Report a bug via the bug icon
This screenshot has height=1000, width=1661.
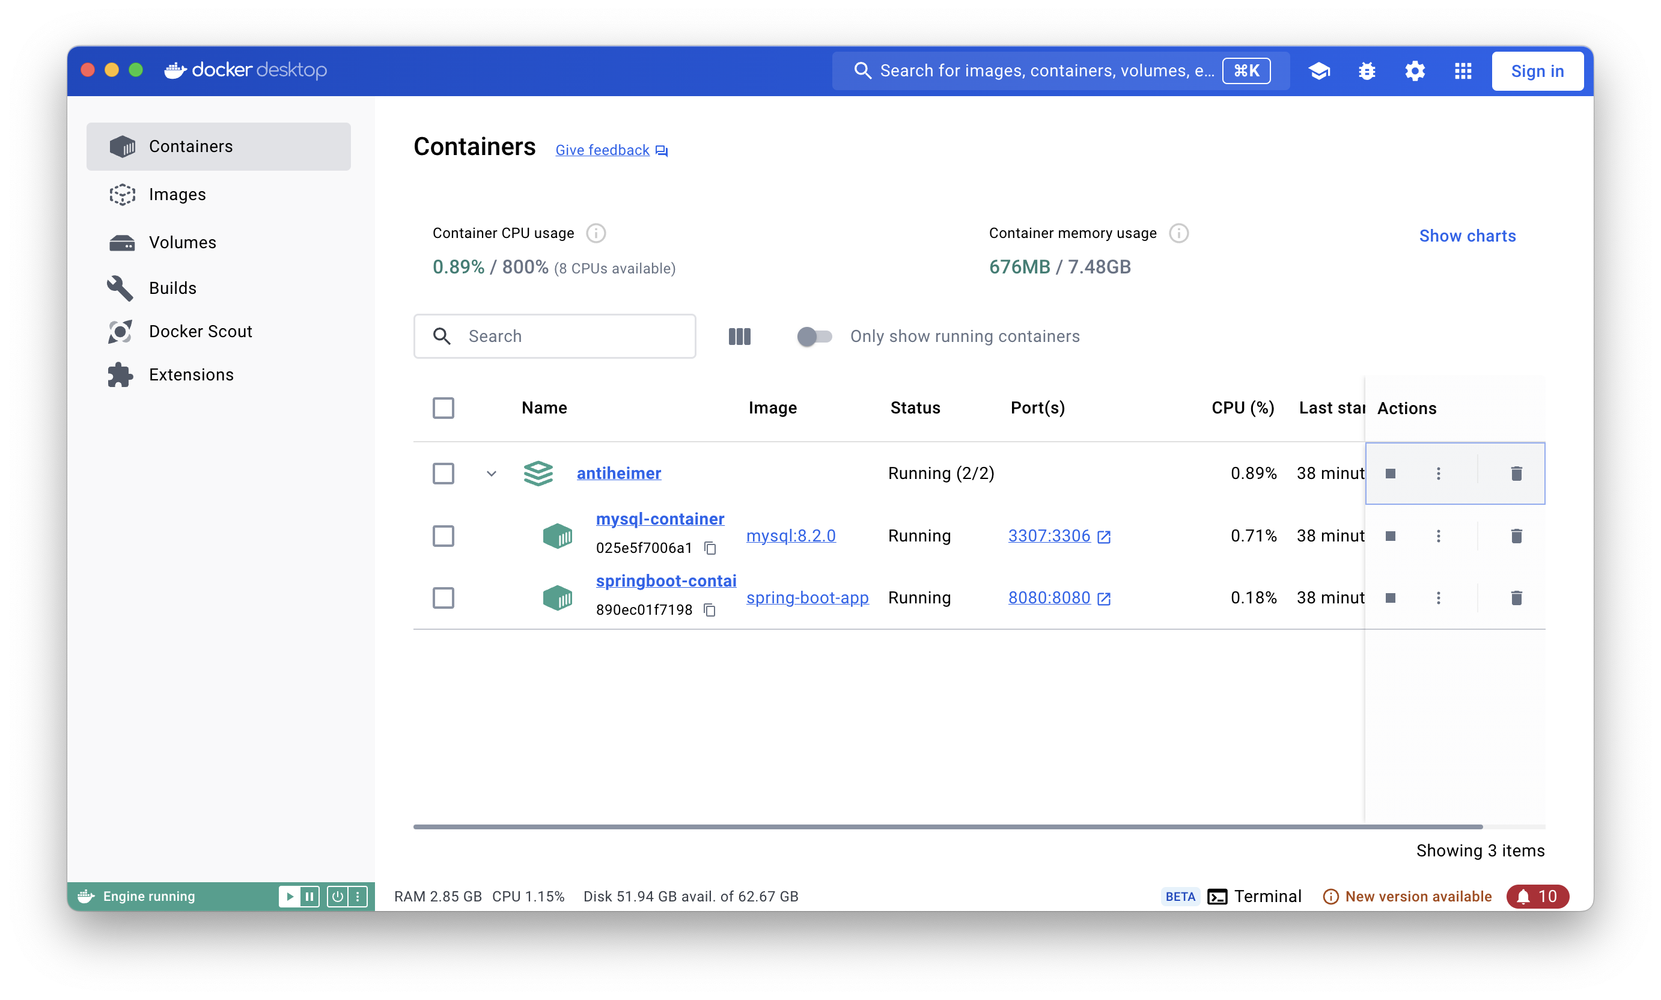pyautogui.click(x=1367, y=71)
